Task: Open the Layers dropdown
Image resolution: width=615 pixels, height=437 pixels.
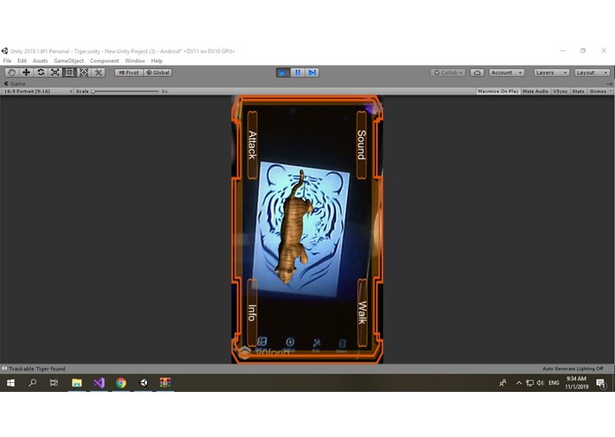Action: pyautogui.click(x=551, y=73)
